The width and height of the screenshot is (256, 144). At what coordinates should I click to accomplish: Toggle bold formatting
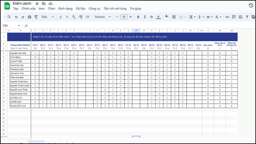click(138, 17)
